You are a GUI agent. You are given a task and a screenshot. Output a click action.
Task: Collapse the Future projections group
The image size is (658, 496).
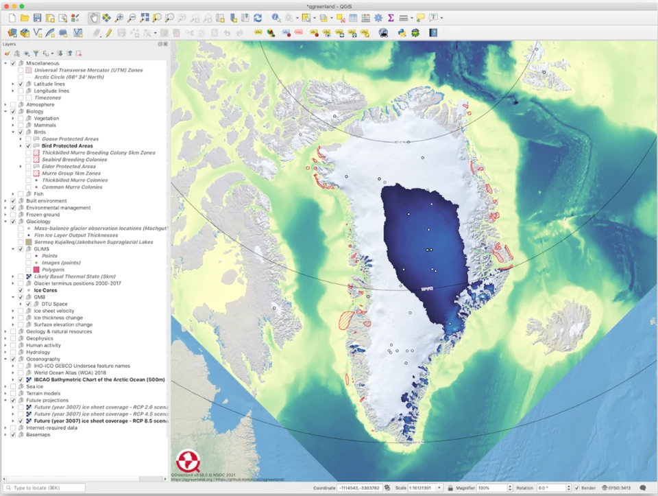pyautogui.click(x=5, y=400)
